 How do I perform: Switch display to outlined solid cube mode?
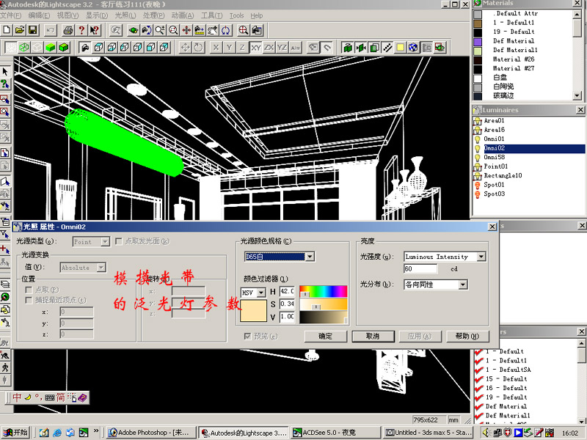64,48
